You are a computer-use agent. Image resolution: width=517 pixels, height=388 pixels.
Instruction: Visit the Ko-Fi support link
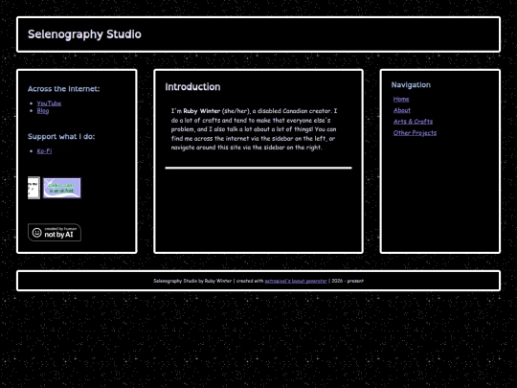pos(44,151)
